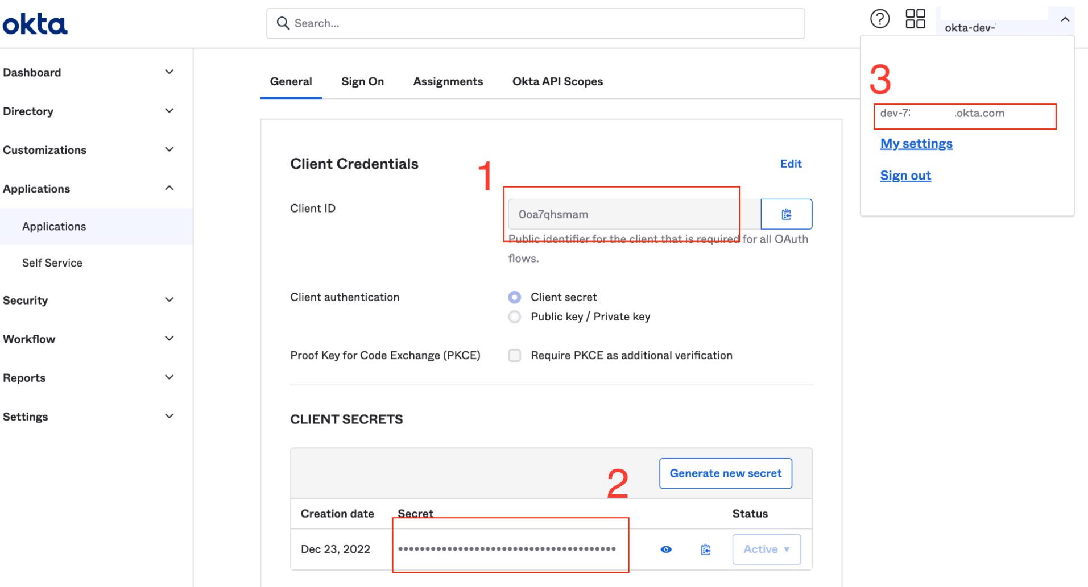
Task: Open the Okta API Scopes tab
Action: click(x=557, y=81)
